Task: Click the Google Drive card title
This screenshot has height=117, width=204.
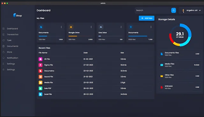Action: (x=74, y=32)
